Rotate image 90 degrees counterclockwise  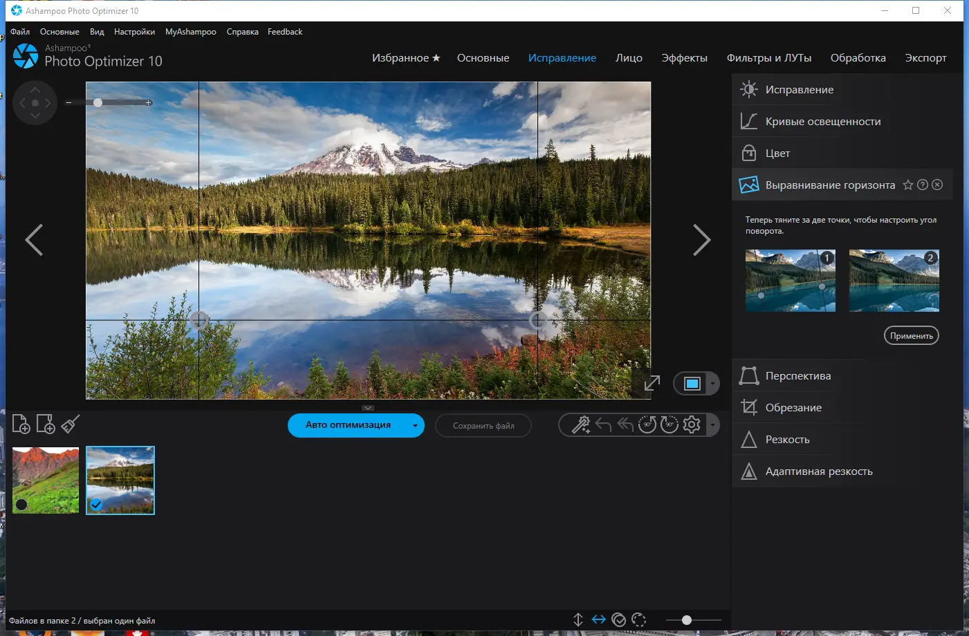tap(647, 424)
